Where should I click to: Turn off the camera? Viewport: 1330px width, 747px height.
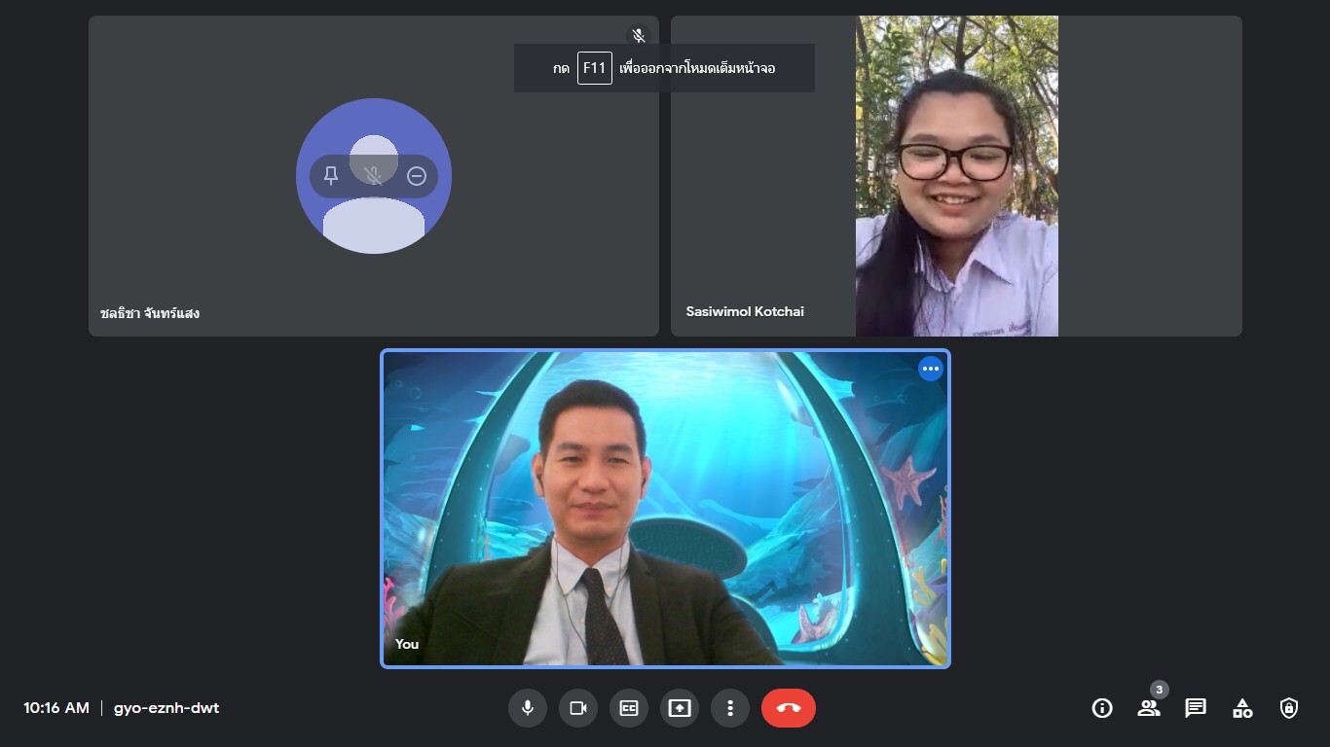(577, 708)
